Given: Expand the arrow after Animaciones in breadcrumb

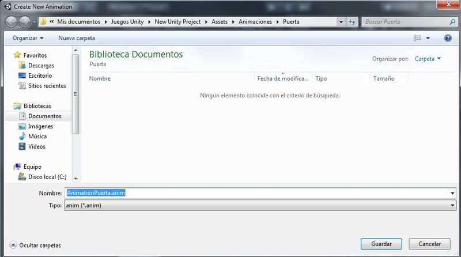Looking at the screenshot, I should coord(278,22).
